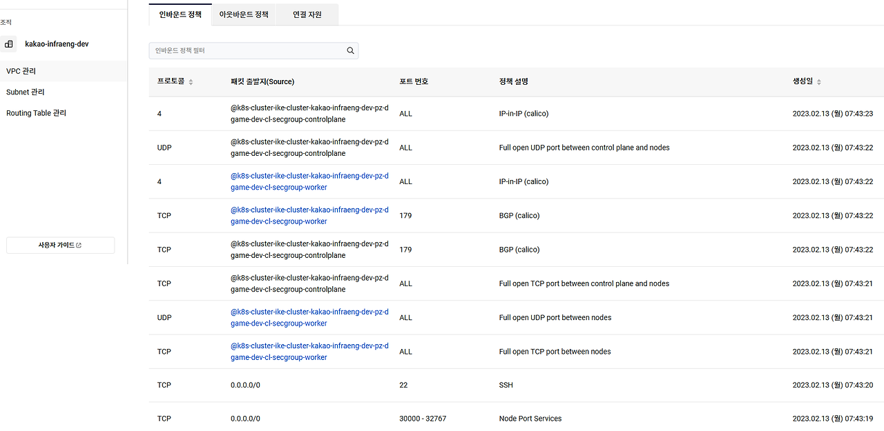Click the 포트 번호 column header
Screen dimensions: 884x431
coord(414,81)
